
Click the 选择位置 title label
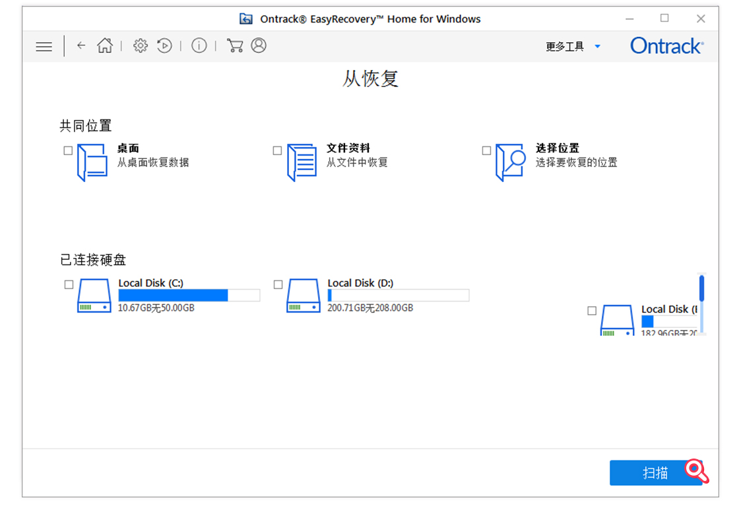click(x=558, y=148)
